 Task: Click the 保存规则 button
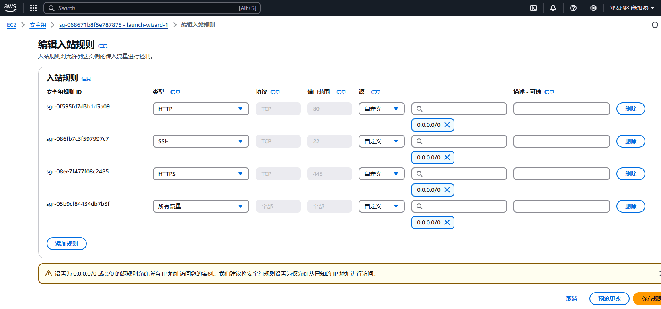(x=648, y=299)
